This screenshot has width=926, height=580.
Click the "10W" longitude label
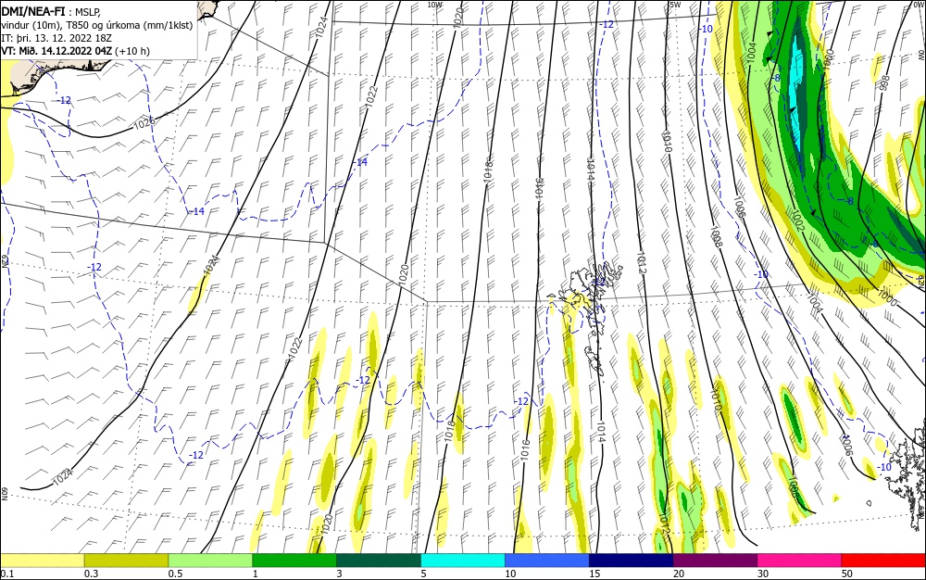pos(434,5)
